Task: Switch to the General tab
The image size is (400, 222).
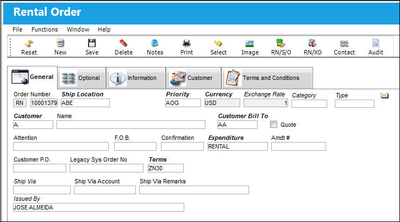Action: click(33, 77)
